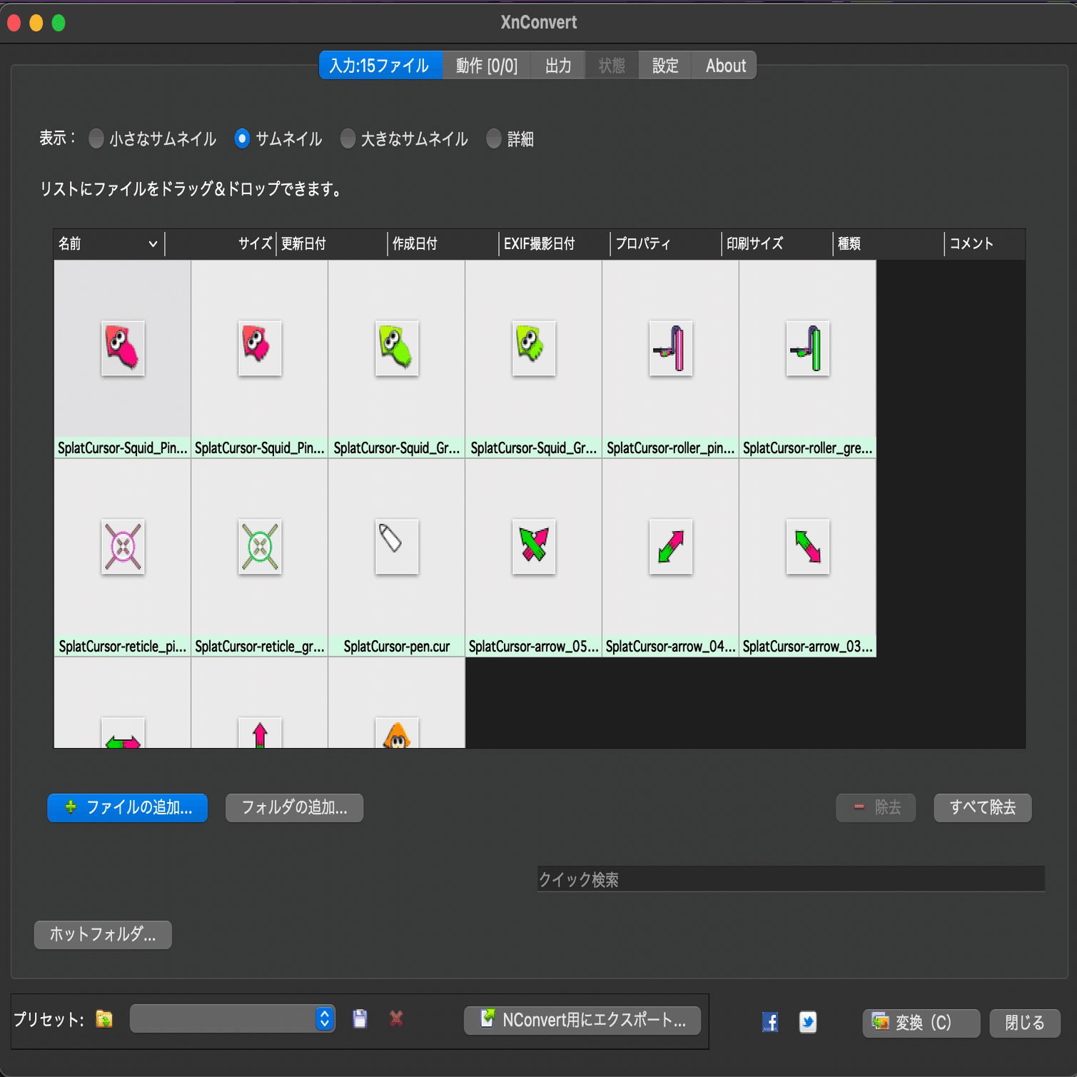Open the Facebook share icon
Screen dimensions: 1077x1077
coord(769,1022)
